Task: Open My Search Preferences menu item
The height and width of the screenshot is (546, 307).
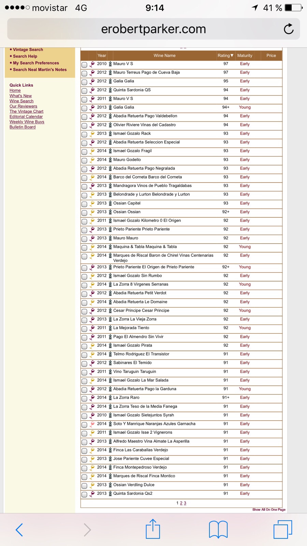Action: (x=36, y=63)
